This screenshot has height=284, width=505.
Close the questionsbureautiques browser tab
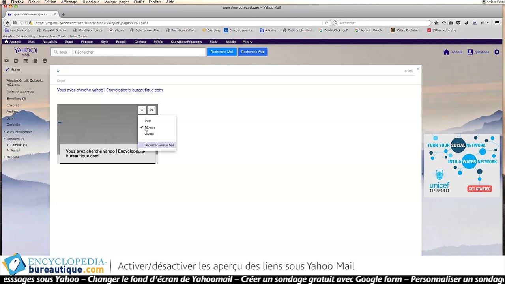coord(55,14)
